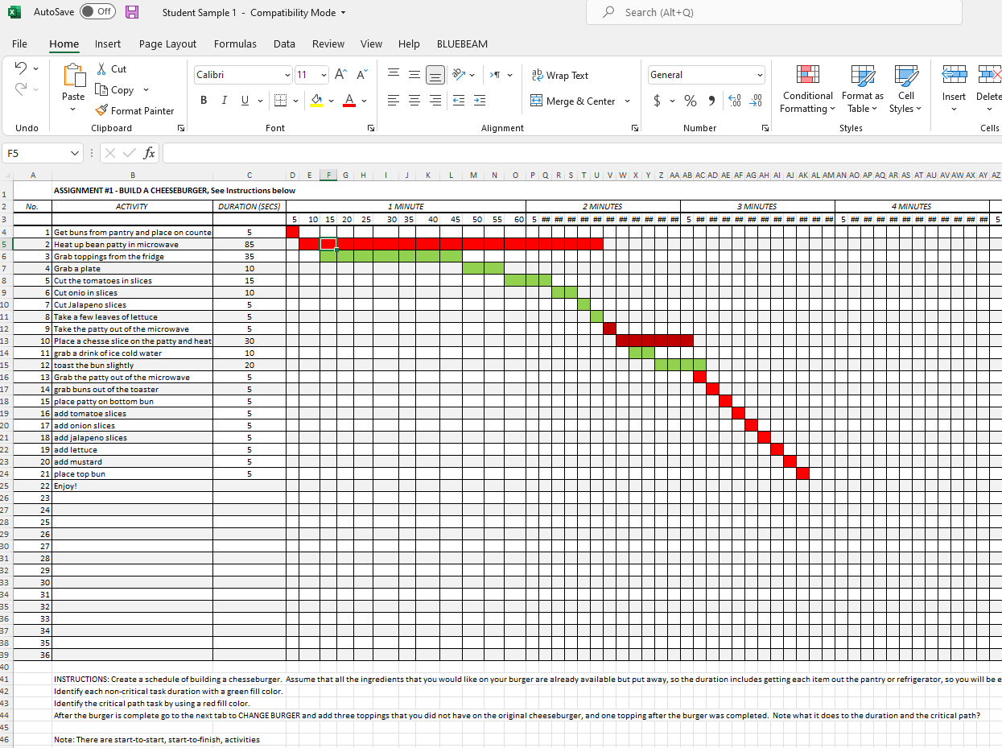Viewport: 1002px width, 748px height.
Task: Switch to the Review tab
Action: (328, 44)
